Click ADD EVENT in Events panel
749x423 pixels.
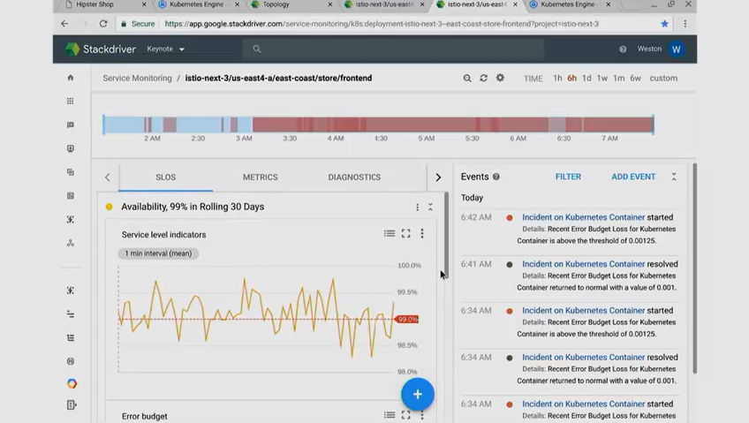click(x=633, y=177)
